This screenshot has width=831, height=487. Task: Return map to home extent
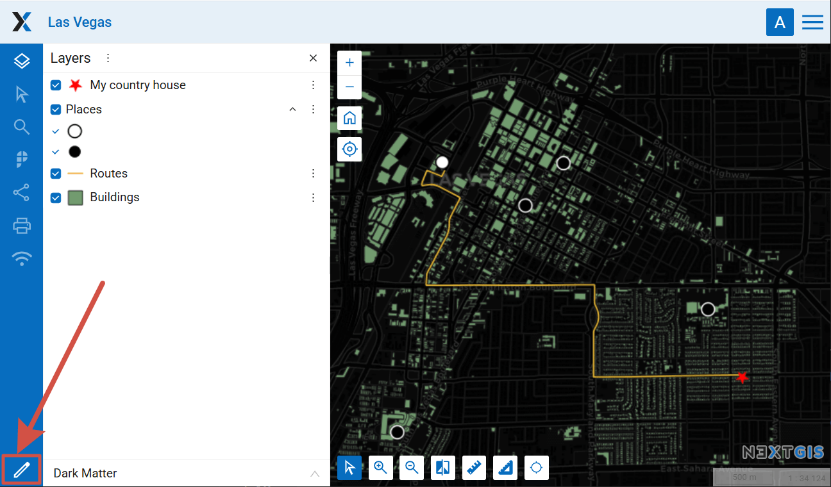tap(349, 119)
